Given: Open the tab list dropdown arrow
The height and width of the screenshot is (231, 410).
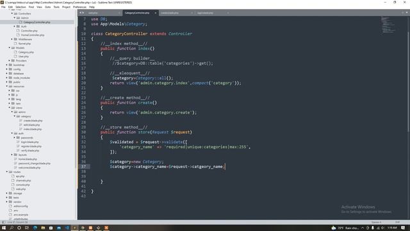Looking at the screenshot, I should (407, 13).
